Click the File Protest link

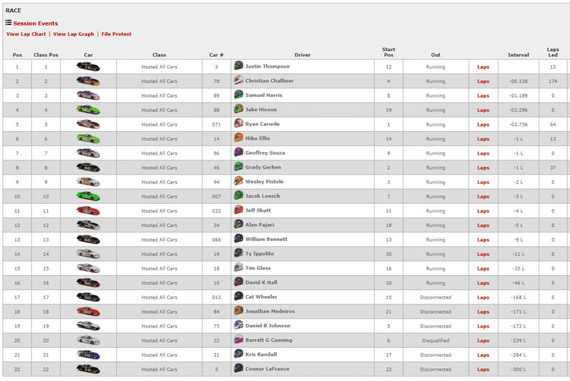click(116, 34)
